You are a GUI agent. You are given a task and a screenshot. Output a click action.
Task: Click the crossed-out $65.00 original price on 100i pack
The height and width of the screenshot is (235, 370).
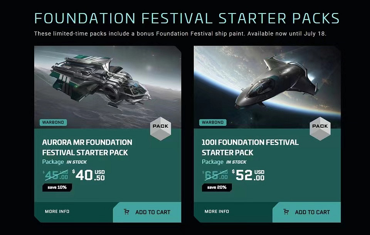[214, 176]
